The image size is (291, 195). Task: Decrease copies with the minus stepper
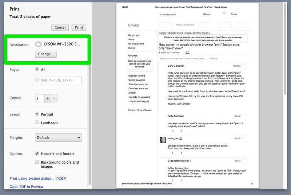coord(54,98)
